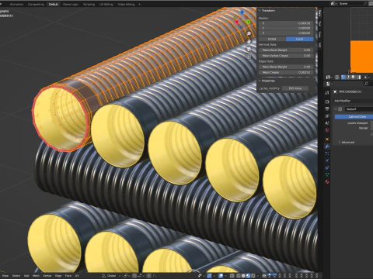Open the Face menu in viewport header
Image resolution: width=373 pixels, height=279 pixels.
tap(68, 276)
